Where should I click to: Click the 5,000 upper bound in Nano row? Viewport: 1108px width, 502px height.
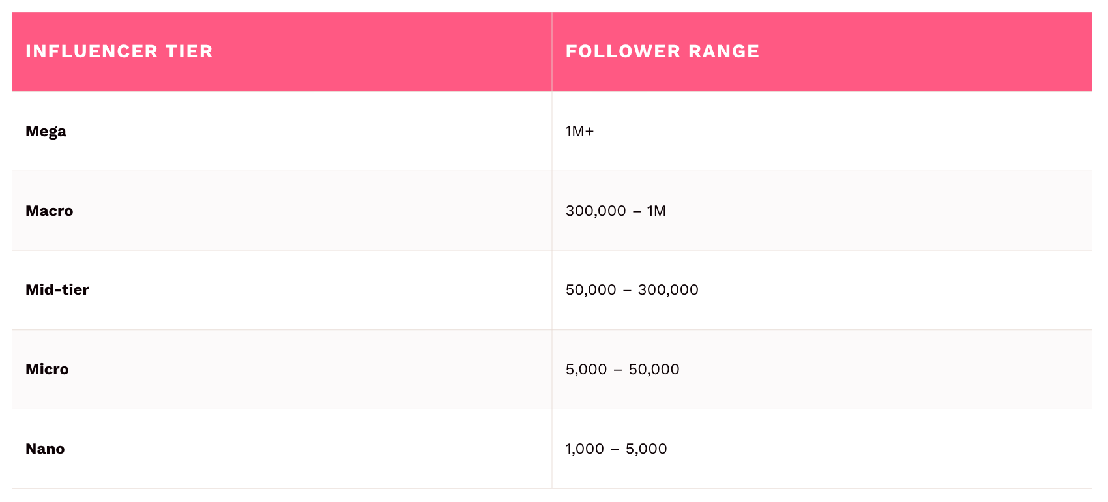pos(646,449)
